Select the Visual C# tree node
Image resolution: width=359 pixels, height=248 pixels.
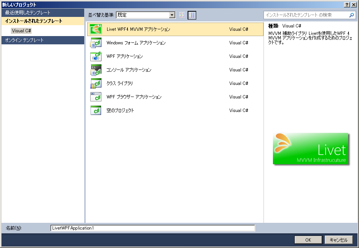[x=21, y=31]
